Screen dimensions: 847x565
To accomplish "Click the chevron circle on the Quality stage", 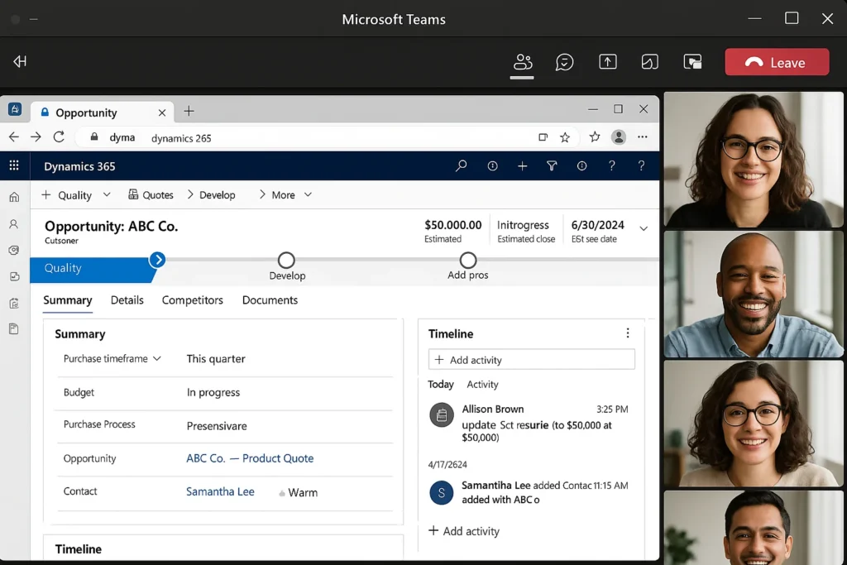I will pos(158,260).
